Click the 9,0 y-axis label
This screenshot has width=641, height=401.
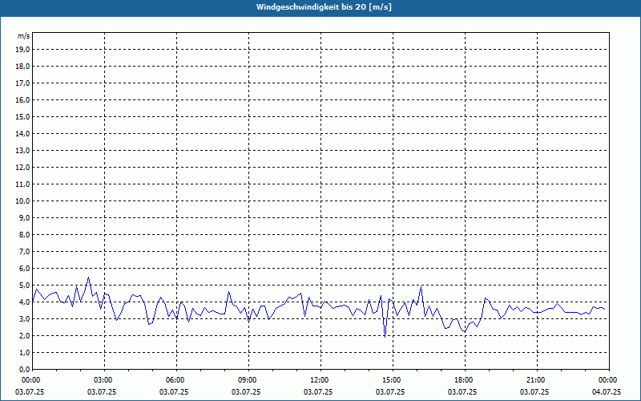(24, 217)
